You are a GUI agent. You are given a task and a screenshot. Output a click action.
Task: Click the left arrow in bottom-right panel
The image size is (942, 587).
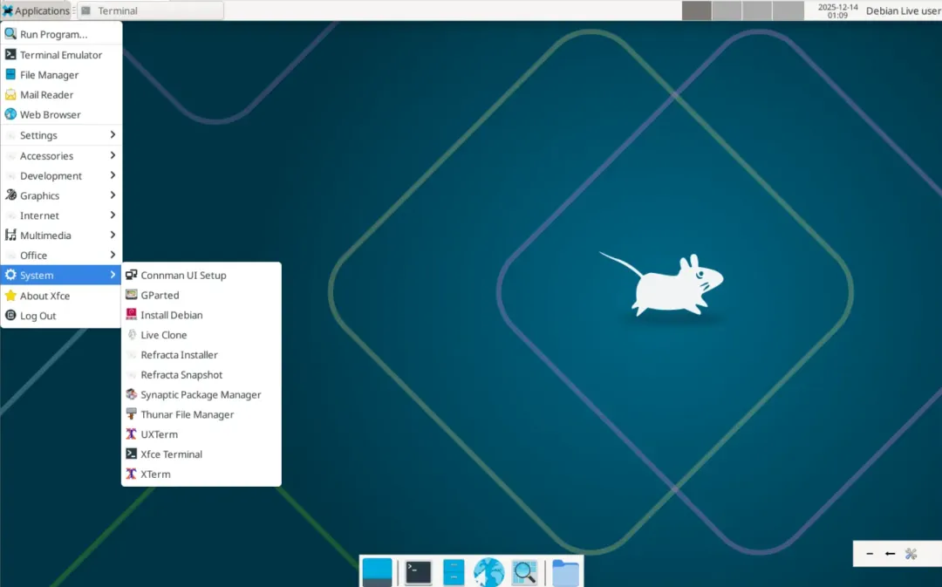[891, 553]
